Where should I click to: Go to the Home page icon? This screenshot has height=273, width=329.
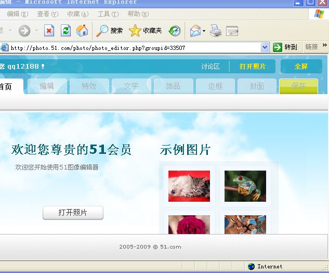[x=82, y=31]
